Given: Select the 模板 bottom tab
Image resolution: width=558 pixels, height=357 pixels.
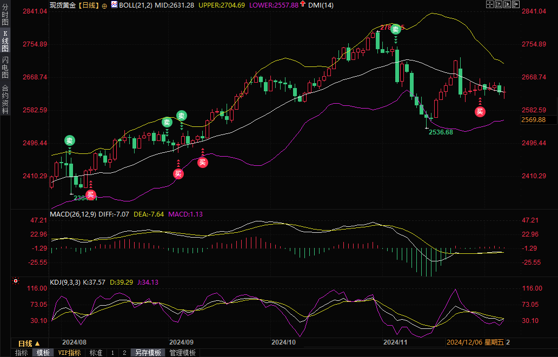Looking at the screenshot, I should 43,353.
